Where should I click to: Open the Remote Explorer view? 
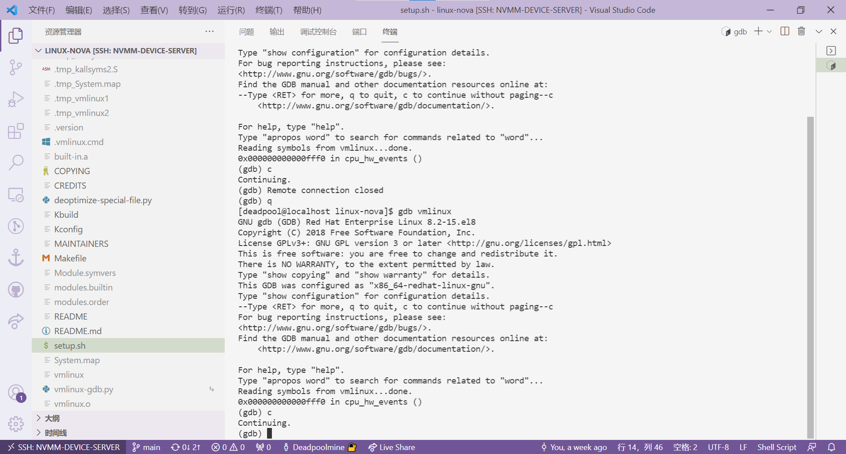(x=16, y=194)
